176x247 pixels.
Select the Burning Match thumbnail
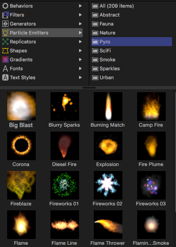click(108, 106)
